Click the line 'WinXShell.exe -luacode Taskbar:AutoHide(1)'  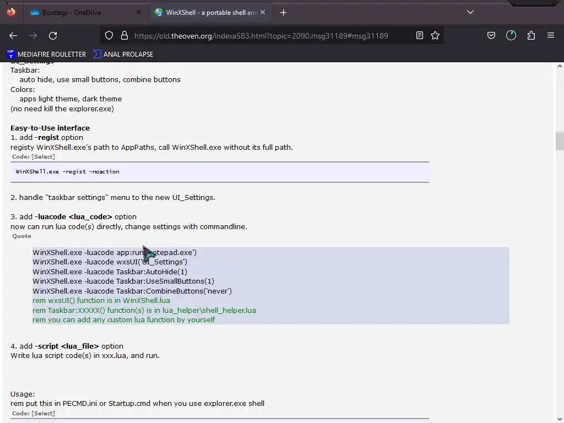pos(110,272)
